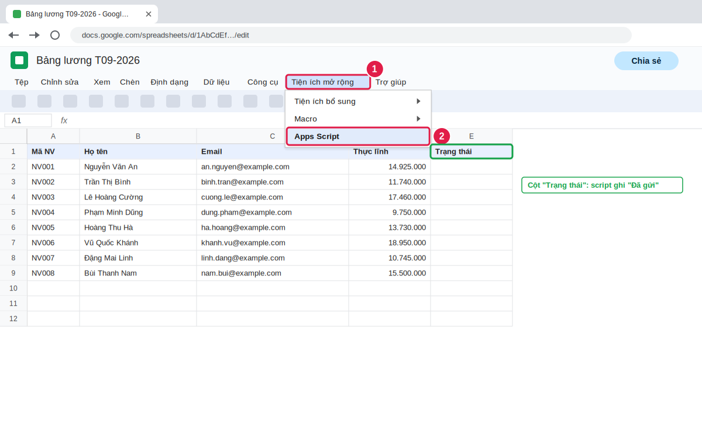Image resolution: width=702 pixels, height=421 pixels.
Task: Open the Tệp menu
Action: click(22, 82)
